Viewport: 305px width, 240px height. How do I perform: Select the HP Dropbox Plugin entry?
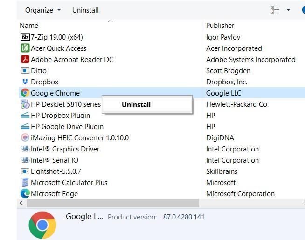click(x=60, y=116)
